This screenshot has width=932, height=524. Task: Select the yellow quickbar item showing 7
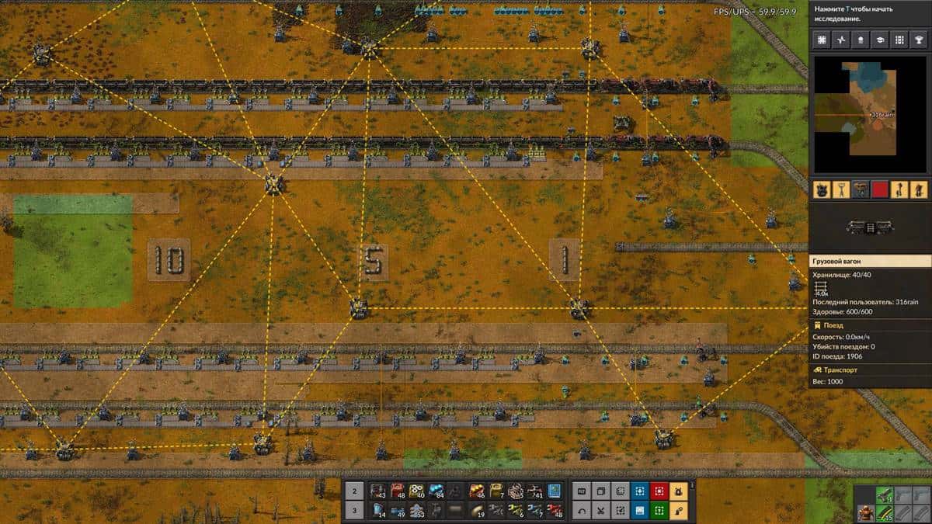click(x=496, y=491)
